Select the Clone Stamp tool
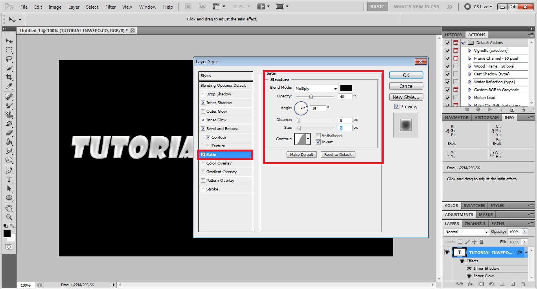 (x=9, y=115)
